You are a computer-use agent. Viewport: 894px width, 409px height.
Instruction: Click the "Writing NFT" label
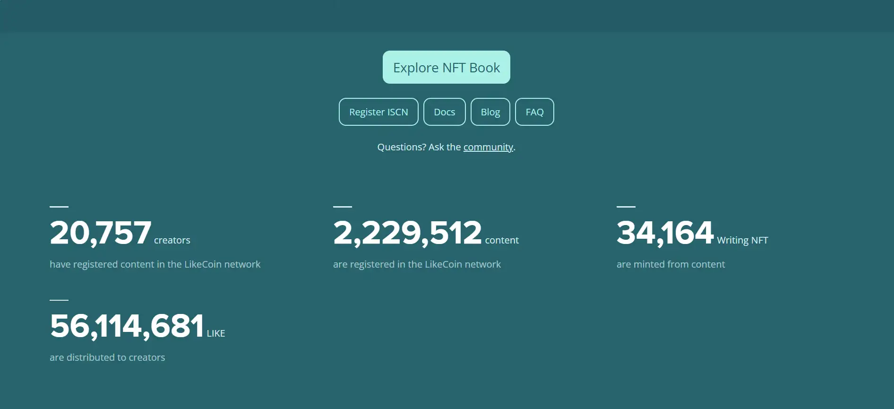[742, 240]
